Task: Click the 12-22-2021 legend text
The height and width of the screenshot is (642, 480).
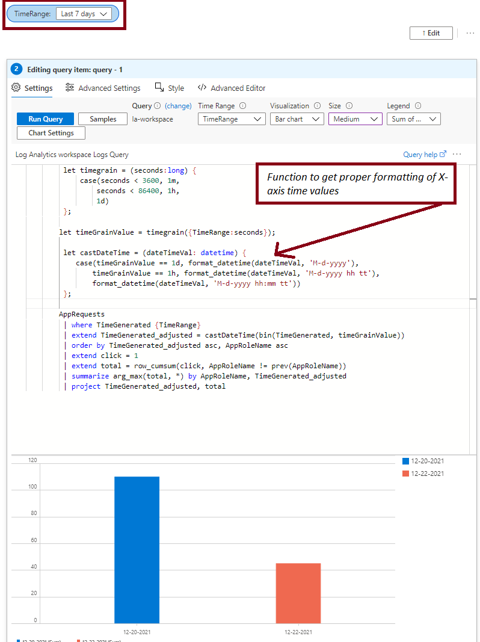Action: (x=427, y=474)
